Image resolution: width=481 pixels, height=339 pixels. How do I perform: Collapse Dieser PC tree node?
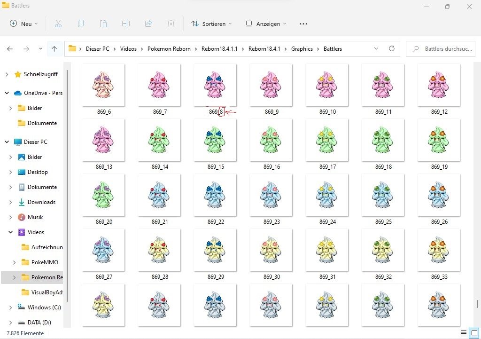pos(7,142)
